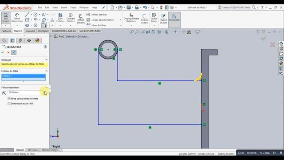Open the PropertyManager panel tab

[12, 40]
